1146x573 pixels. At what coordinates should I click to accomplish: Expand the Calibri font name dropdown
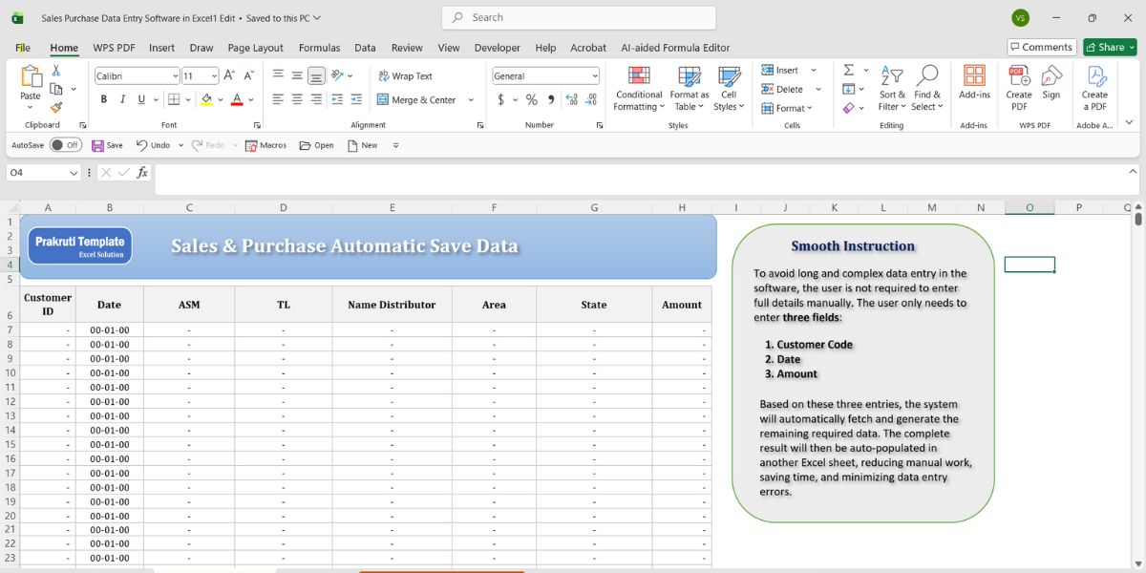coord(175,76)
